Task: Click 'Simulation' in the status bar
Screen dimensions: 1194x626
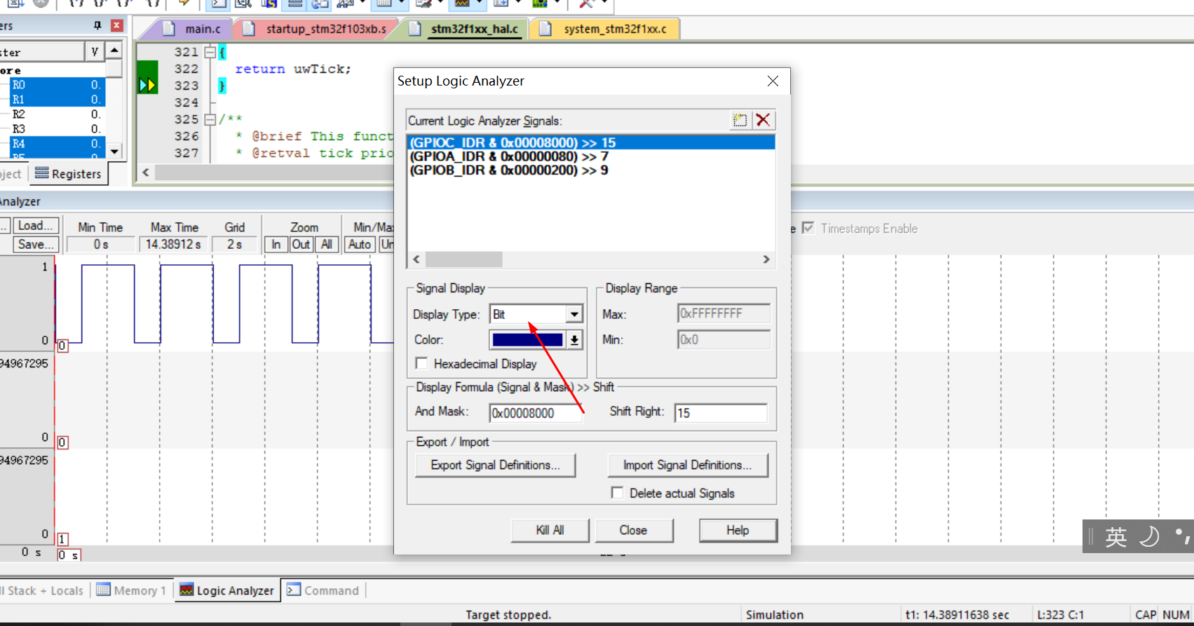Action: [775, 615]
